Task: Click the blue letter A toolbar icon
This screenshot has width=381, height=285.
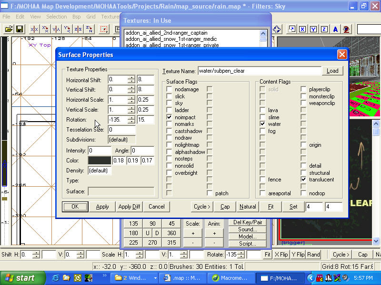Action: [335, 29]
